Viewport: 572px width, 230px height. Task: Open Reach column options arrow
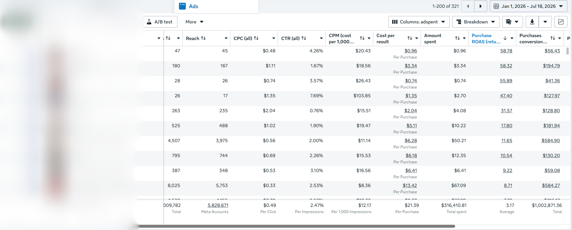tap(226, 38)
